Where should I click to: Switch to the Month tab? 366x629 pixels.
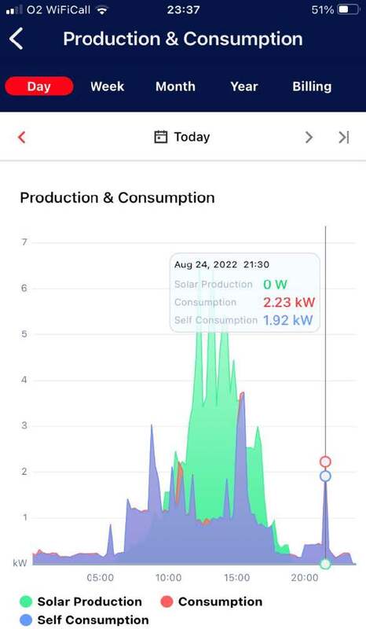coord(175,86)
